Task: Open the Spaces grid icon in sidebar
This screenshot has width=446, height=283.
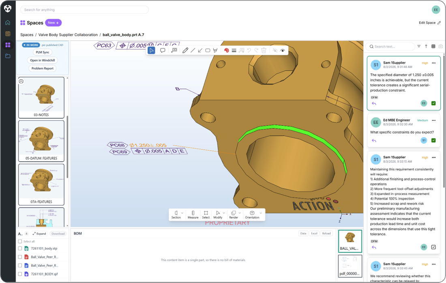Action: 8,45
